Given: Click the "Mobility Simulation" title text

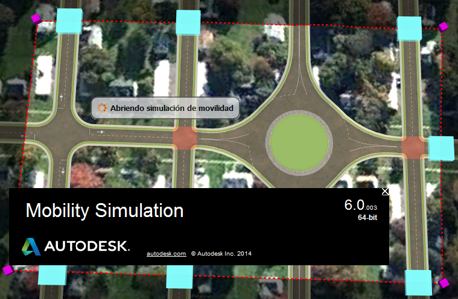Looking at the screenshot, I should (104, 210).
